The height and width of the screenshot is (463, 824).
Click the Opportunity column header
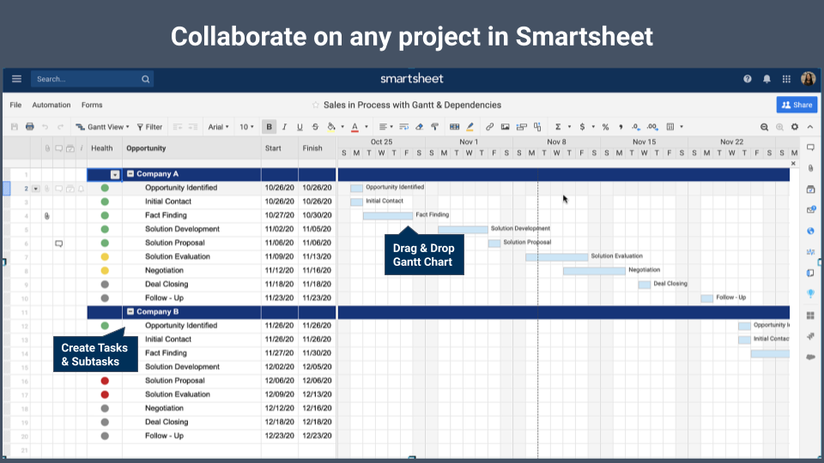pos(191,148)
